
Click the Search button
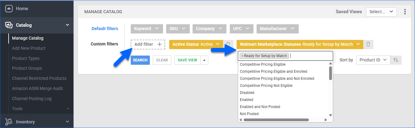(x=140, y=60)
